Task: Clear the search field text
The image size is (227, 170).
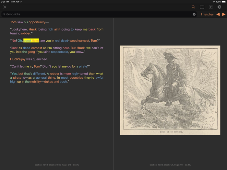Action: click(194, 14)
